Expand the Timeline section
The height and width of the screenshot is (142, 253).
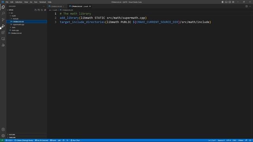(26, 138)
